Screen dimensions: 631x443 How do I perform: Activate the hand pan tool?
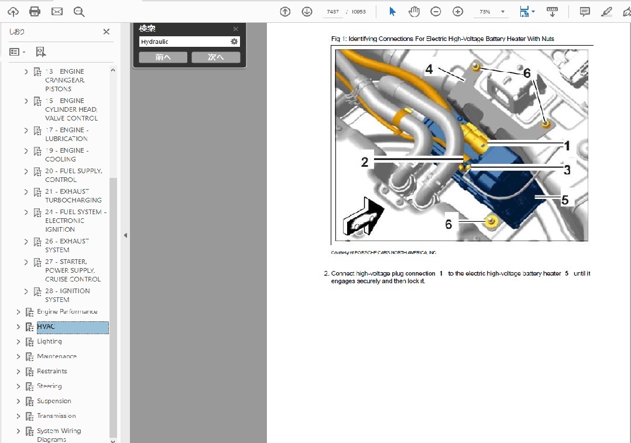414,12
